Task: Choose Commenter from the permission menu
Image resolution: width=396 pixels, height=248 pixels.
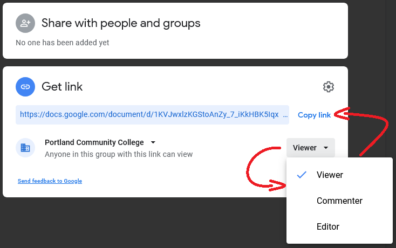Action: (339, 201)
